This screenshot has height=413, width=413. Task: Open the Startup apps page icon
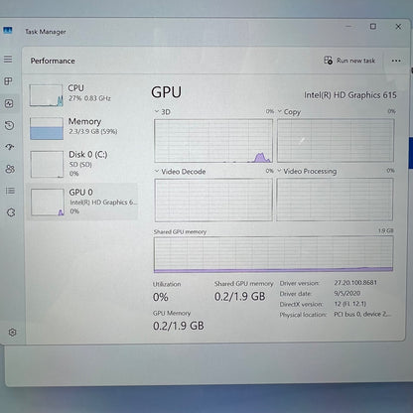tap(10, 147)
